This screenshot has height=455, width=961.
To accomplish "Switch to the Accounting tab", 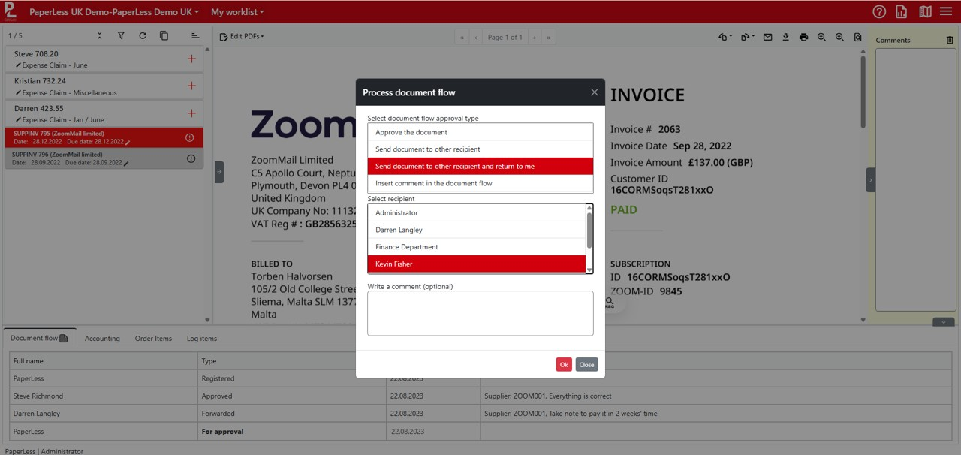I will point(102,339).
